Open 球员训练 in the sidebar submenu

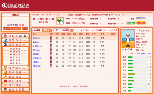[x=15, y=55]
